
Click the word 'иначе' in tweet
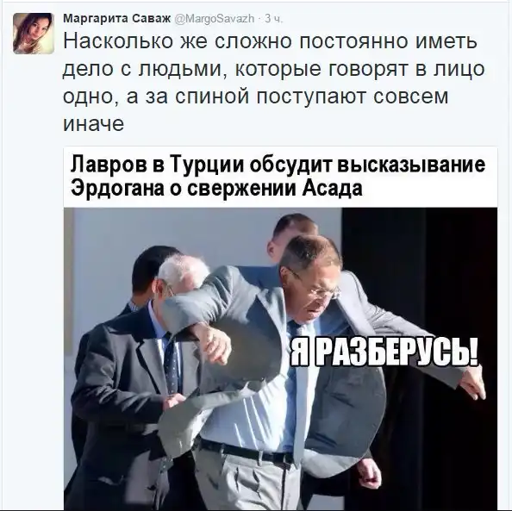tap(93, 123)
